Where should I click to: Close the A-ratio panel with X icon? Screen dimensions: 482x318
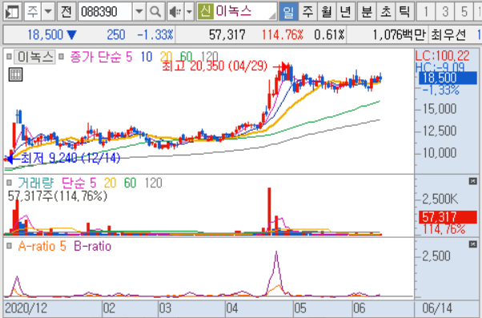tap(473, 244)
